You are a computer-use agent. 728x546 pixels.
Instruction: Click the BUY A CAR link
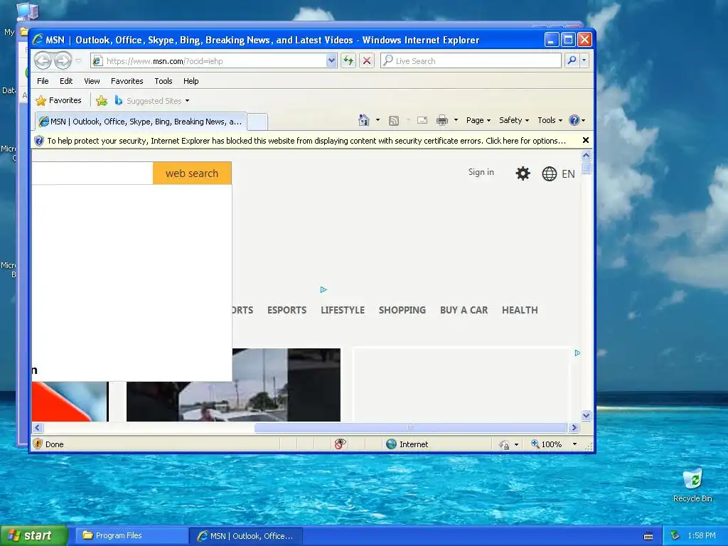[464, 310]
